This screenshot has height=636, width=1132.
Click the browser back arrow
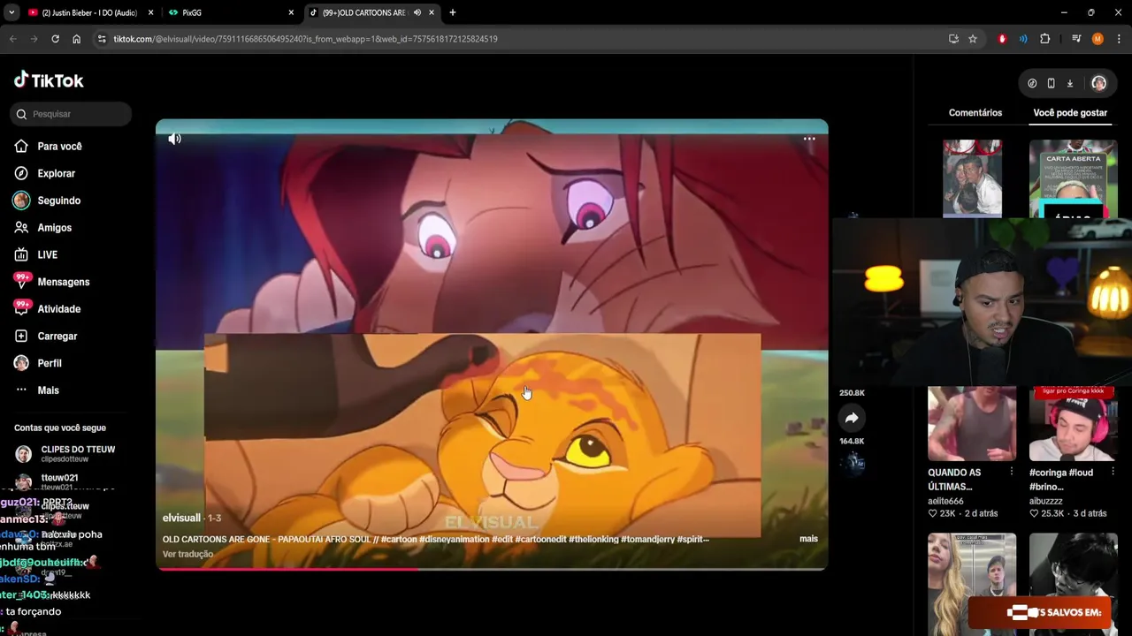(13, 39)
